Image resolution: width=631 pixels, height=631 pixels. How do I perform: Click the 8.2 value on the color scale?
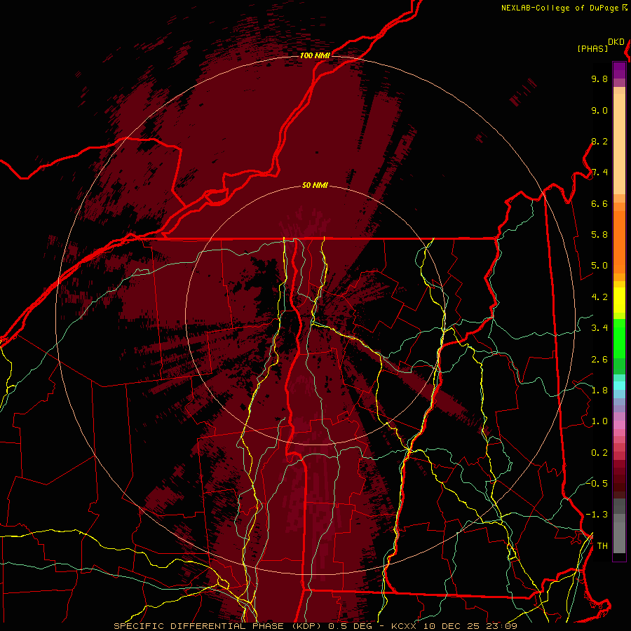(x=599, y=141)
